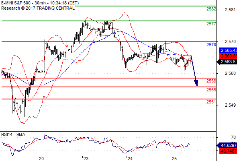Click the blue 44.6297 RSI value tag
The image size is (237, 161).
tap(227, 146)
